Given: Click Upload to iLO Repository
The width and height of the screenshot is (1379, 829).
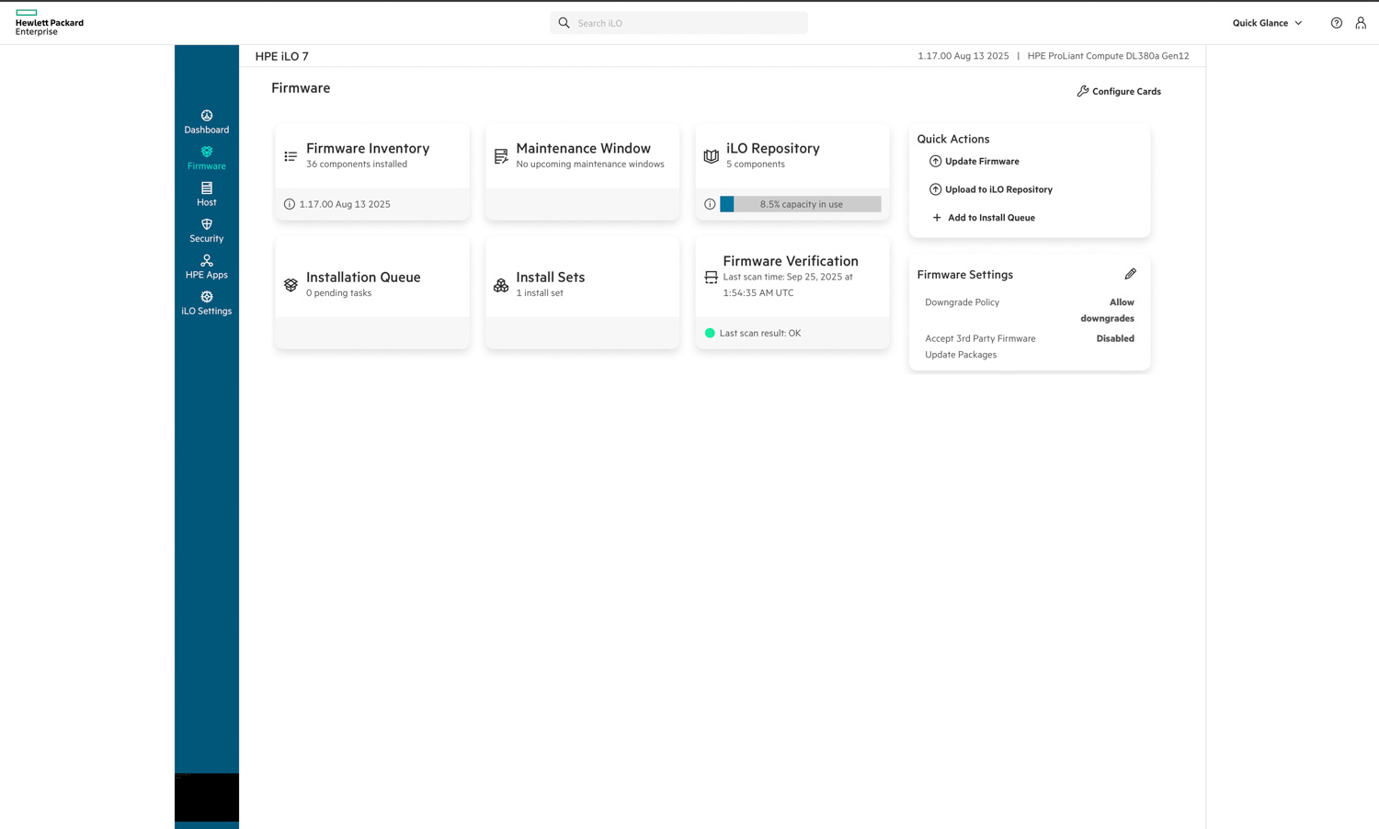Looking at the screenshot, I should tap(997, 189).
